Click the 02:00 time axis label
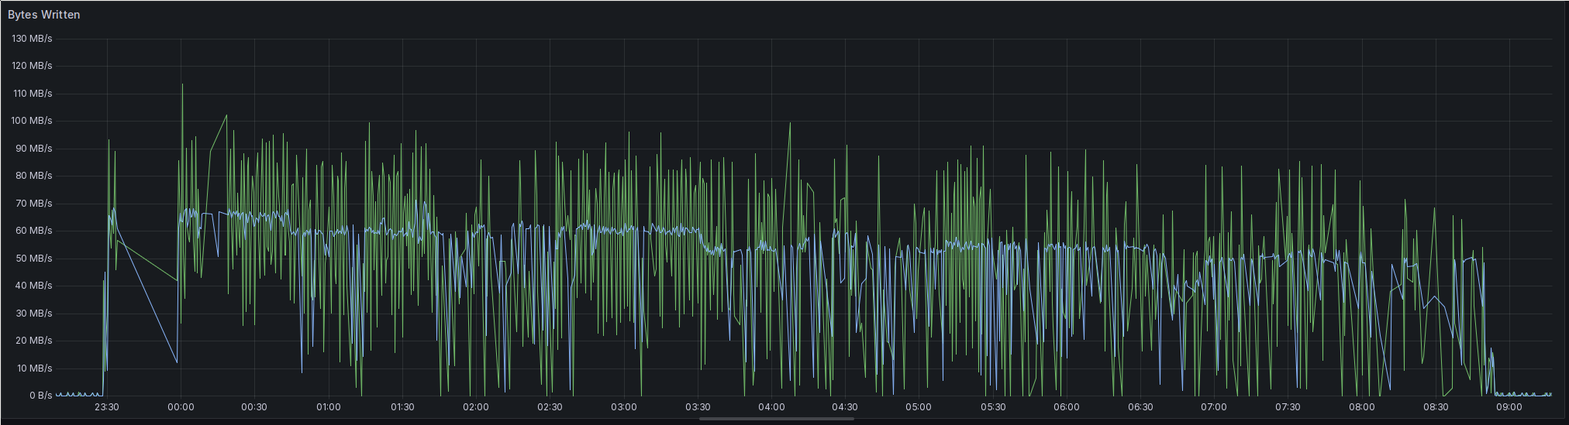 coord(476,407)
